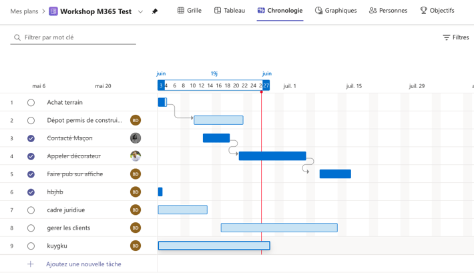Go to Mes plans link

[x=23, y=11]
